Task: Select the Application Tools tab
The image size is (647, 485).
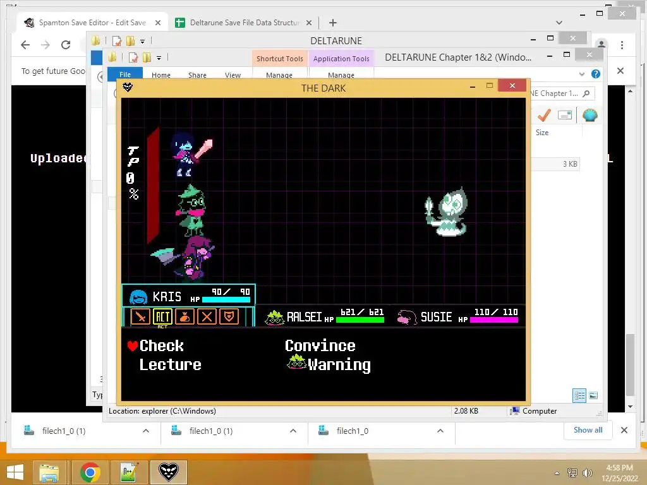Action: [341, 59]
